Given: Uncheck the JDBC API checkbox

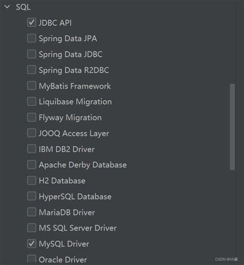Looking at the screenshot, I should (31, 23).
